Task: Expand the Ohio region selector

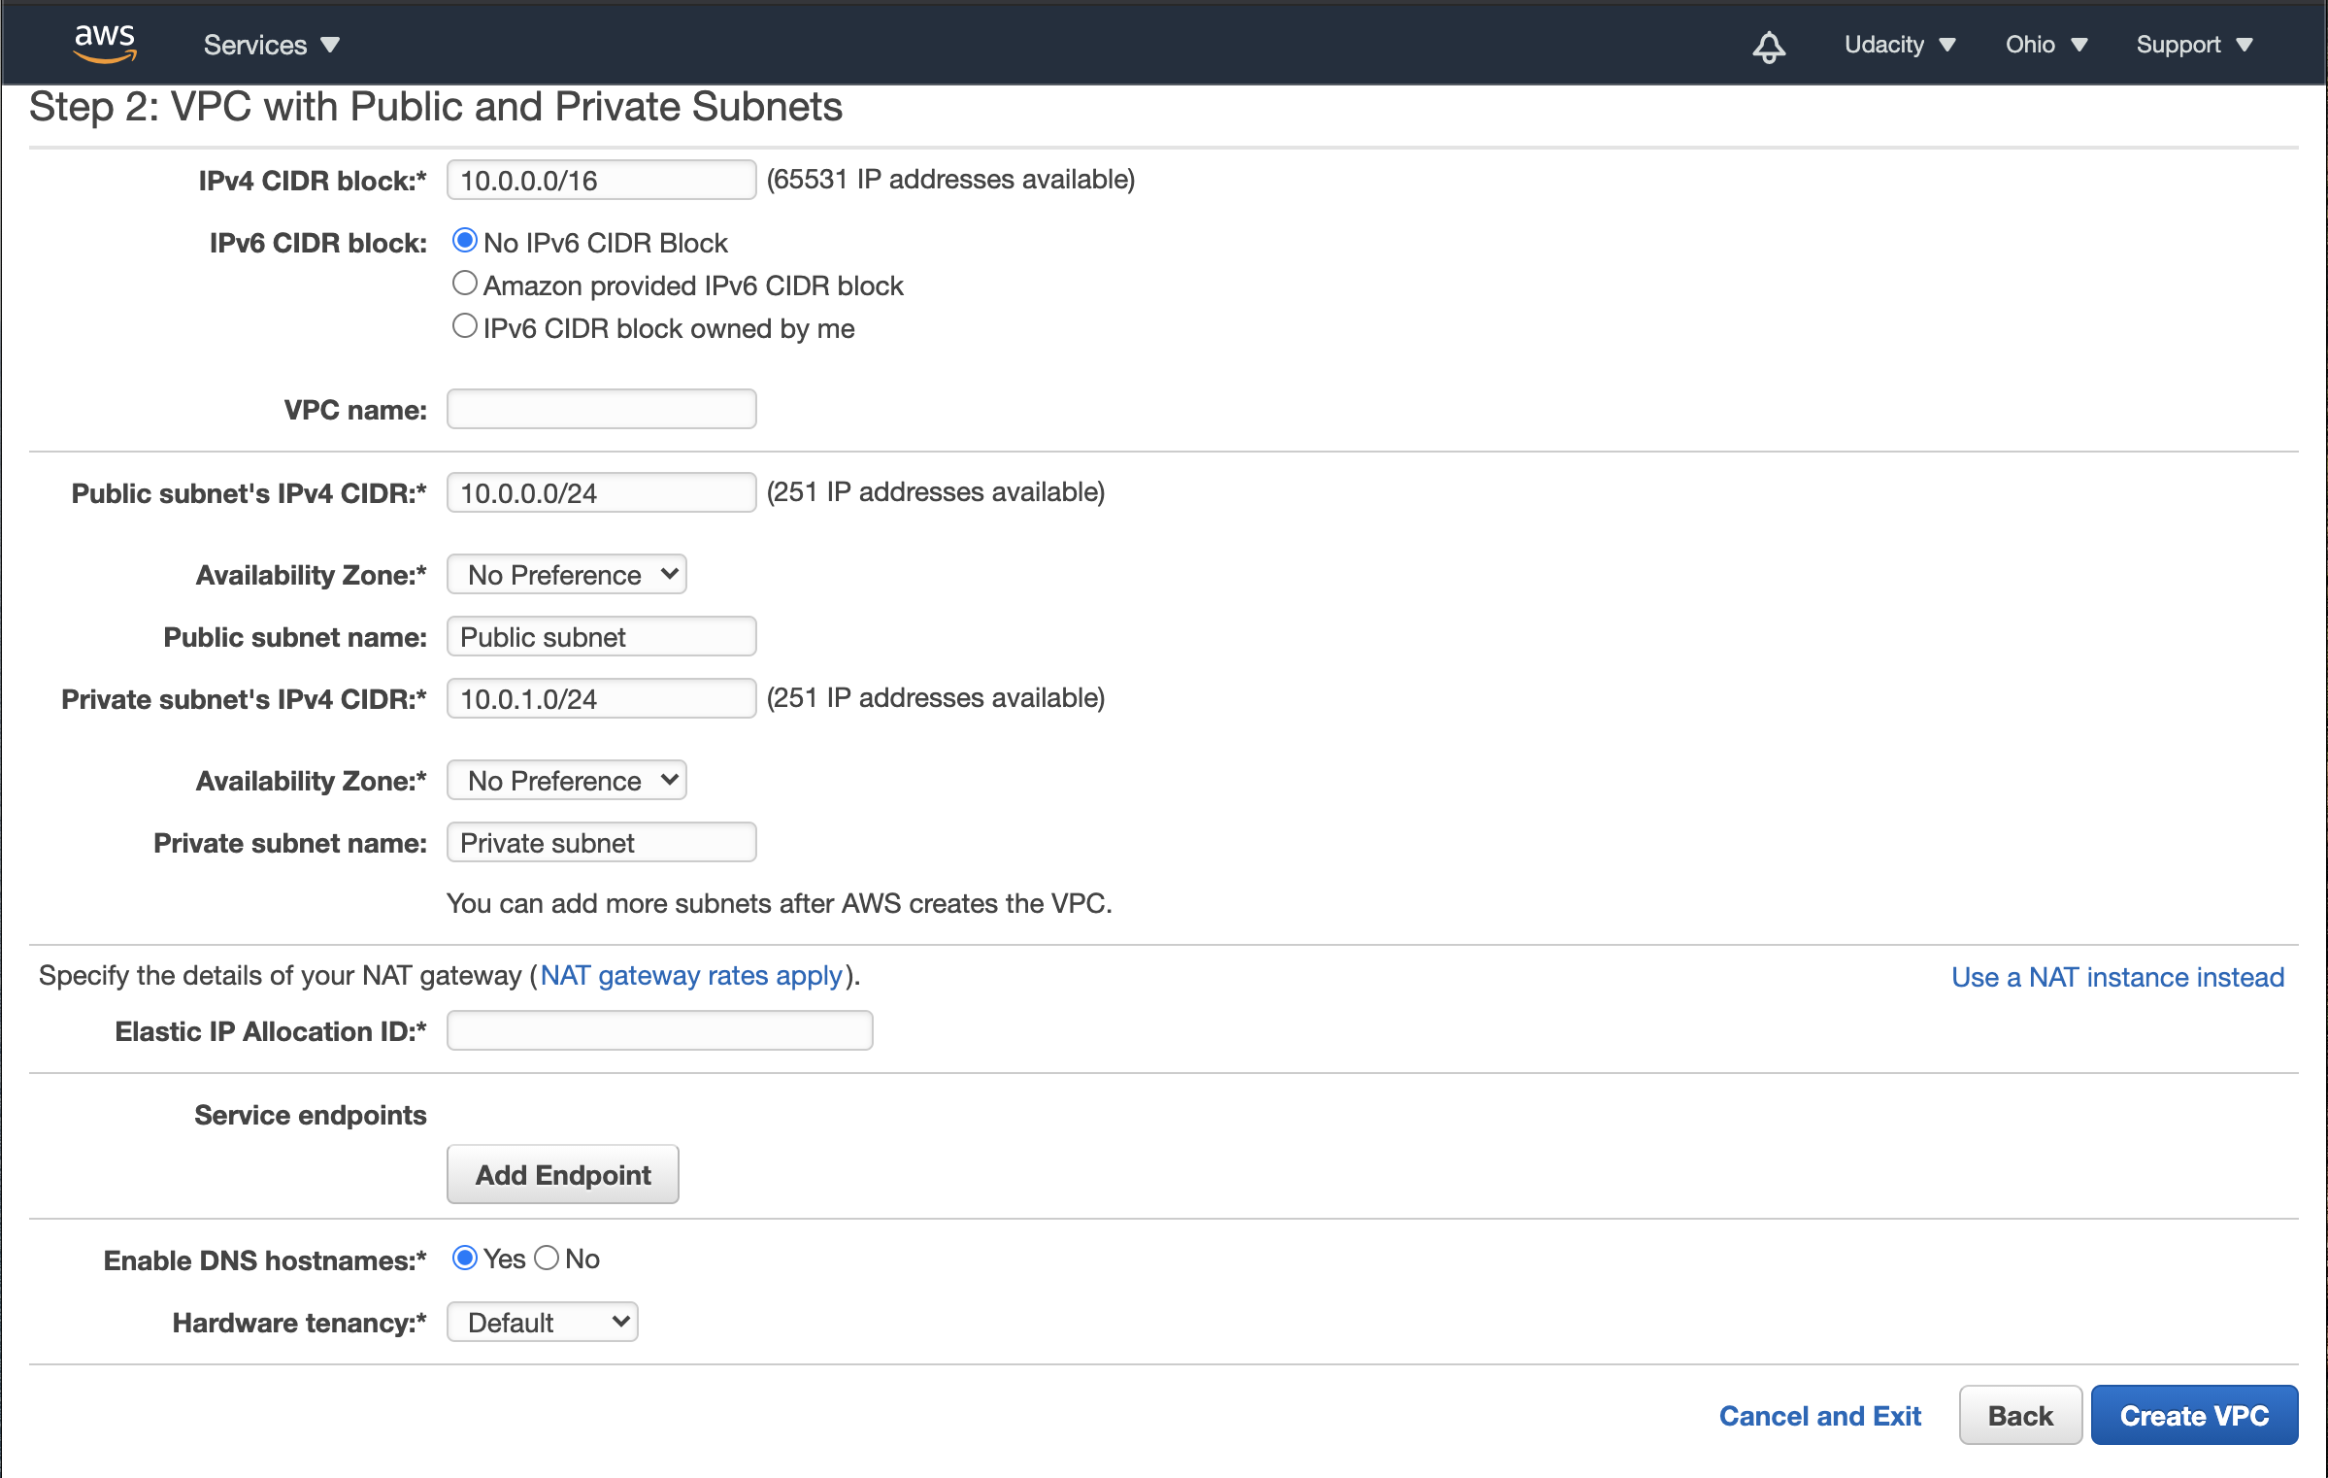Action: [x=2045, y=45]
